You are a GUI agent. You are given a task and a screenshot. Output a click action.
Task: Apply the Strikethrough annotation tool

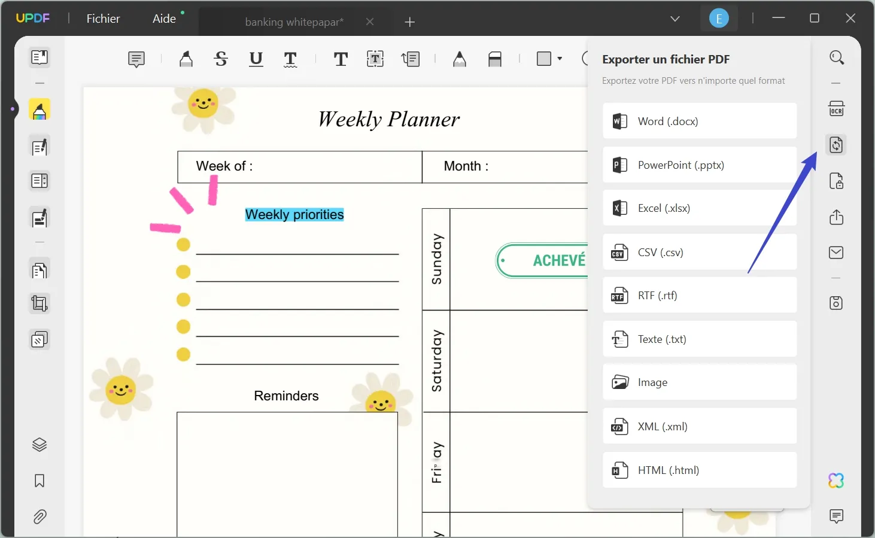[221, 59]
